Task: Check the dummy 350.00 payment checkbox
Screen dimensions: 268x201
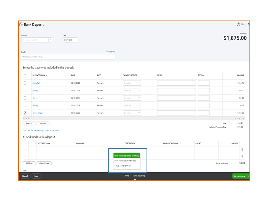Action: (25, 90)
